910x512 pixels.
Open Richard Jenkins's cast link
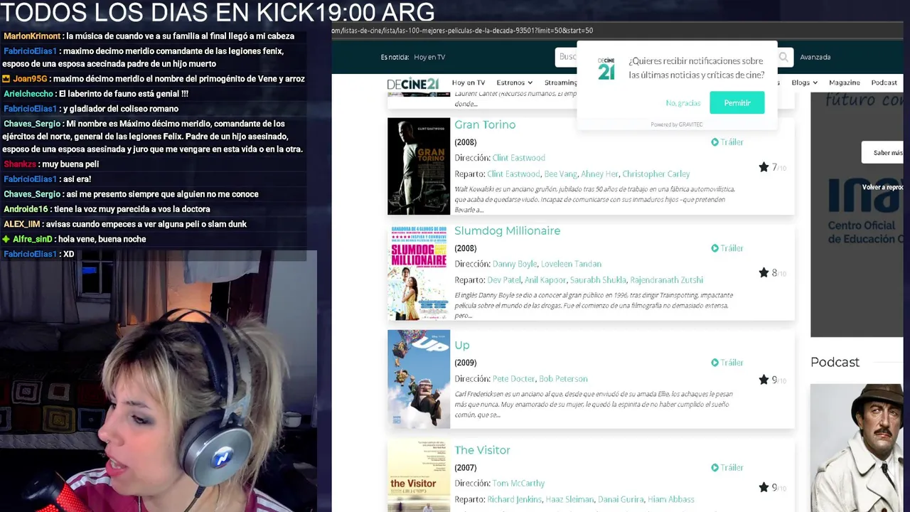[x=514, y=500]
